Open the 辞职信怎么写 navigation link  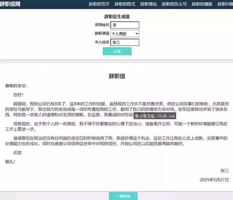click(174, 4)
